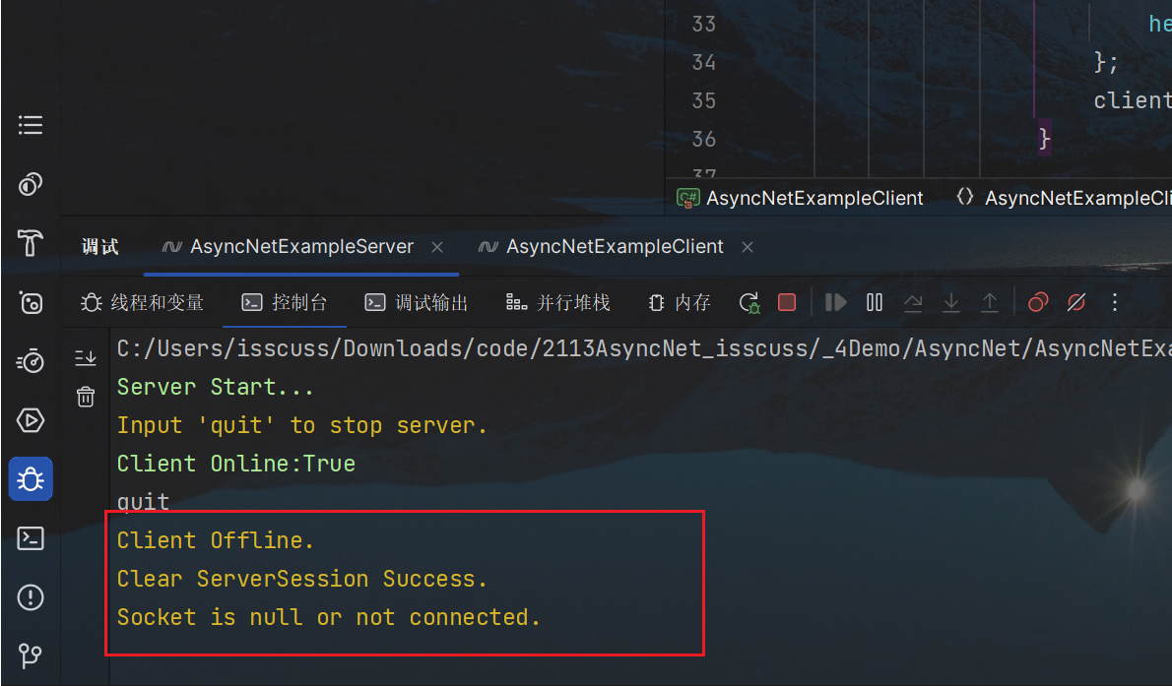This screenshot has width=1172, height=686.
Task: Open the Git version control icon
Action: 30,656
